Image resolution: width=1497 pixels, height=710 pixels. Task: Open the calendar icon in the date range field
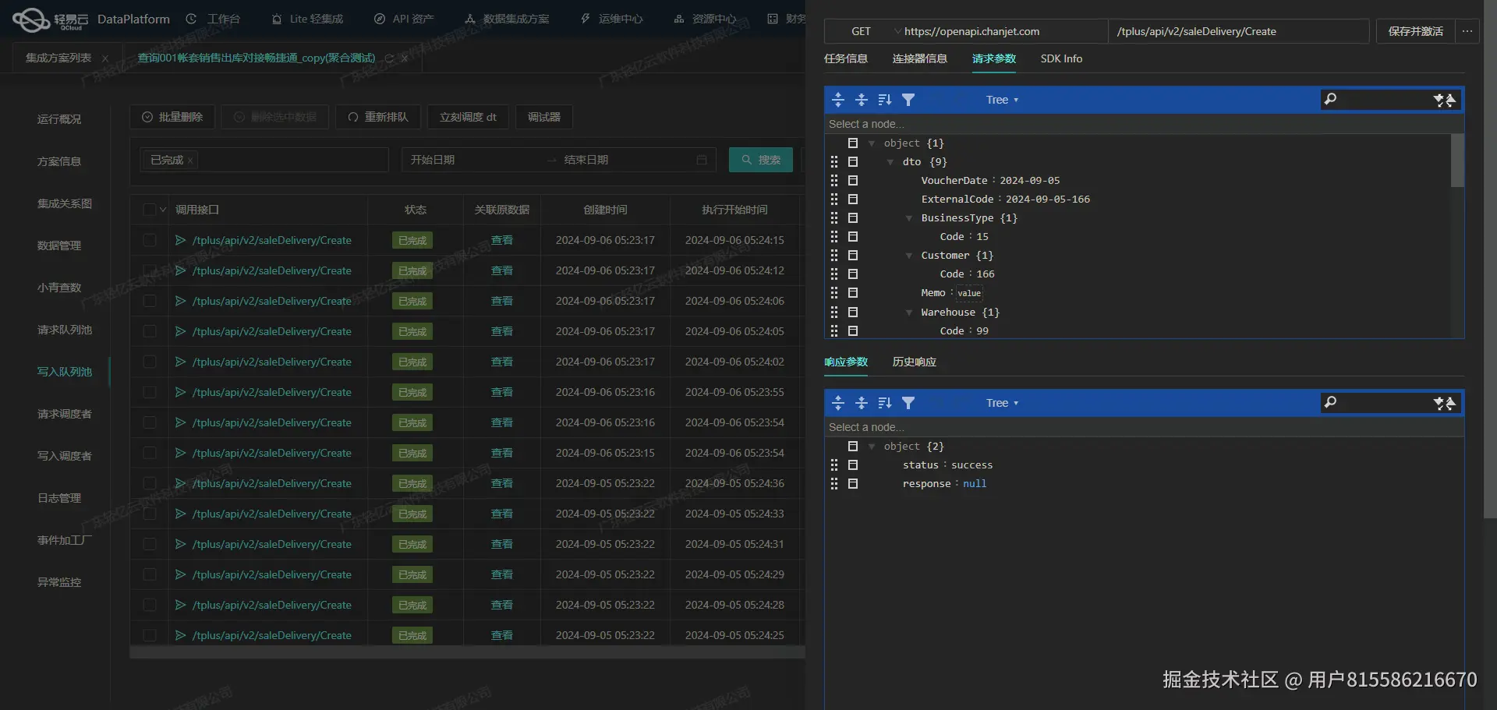pyautogui.click(x=702, y=160)
